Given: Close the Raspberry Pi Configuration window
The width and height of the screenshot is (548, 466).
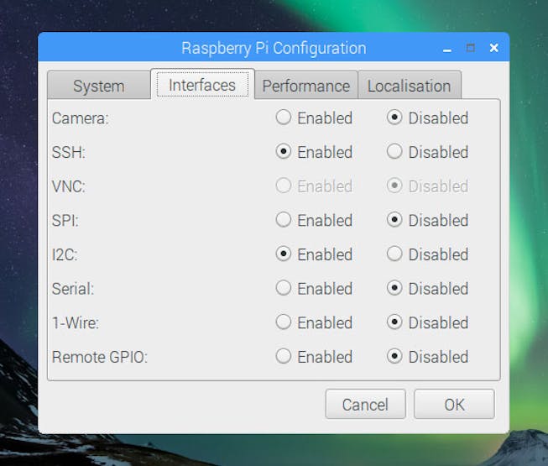Looking at the screenshot, I should point(493,48).
